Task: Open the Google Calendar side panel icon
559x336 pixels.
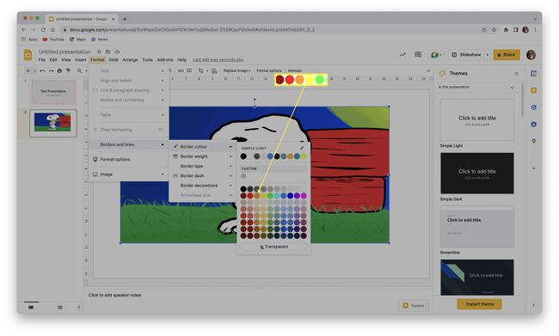Action: coord(534,73)
